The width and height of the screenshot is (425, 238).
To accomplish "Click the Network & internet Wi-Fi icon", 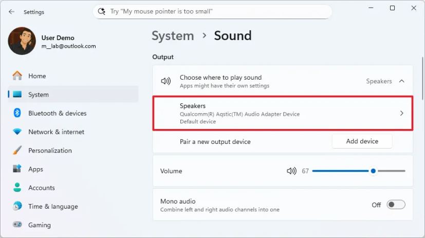I will (x=17, y=132).
